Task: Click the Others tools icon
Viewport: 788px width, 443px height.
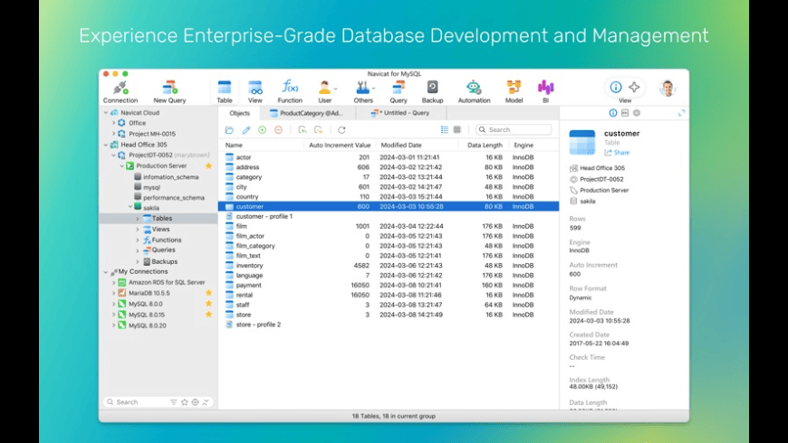Action: point(363,92)
